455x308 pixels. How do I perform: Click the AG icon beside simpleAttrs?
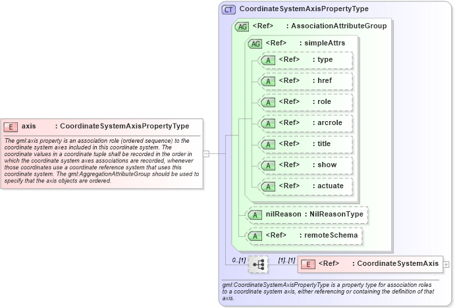[255, 44]
